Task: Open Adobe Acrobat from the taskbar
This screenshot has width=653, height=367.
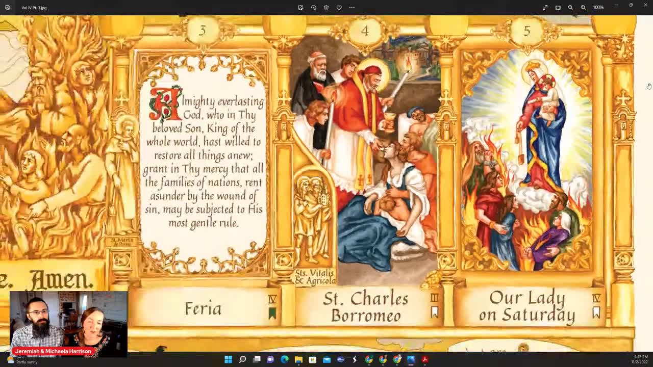Action: 424,359
